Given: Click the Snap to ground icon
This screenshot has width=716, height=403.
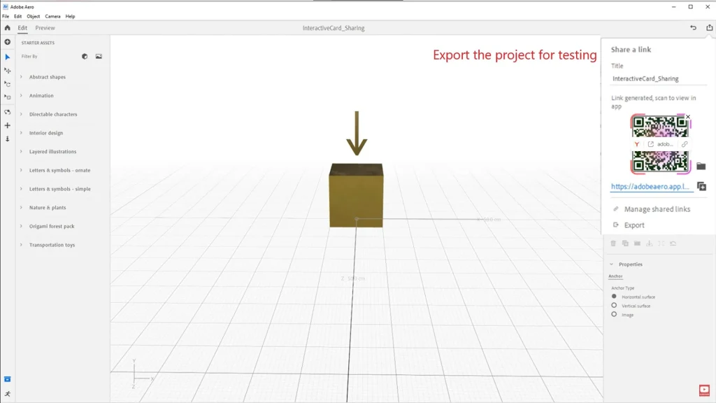Looking at the screenshot, I should point(650,243).
